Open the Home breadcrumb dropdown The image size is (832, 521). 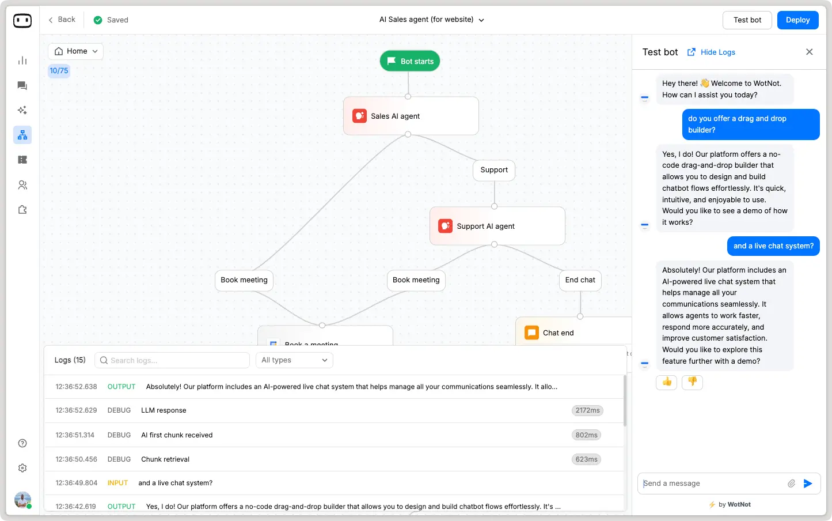[75, 51]
